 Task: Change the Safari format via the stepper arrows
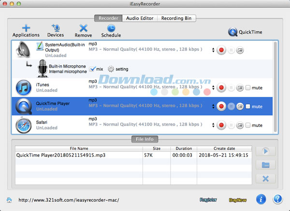[213, 125]
